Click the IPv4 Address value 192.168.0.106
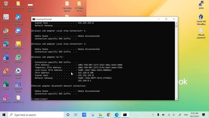 (86, 73)
